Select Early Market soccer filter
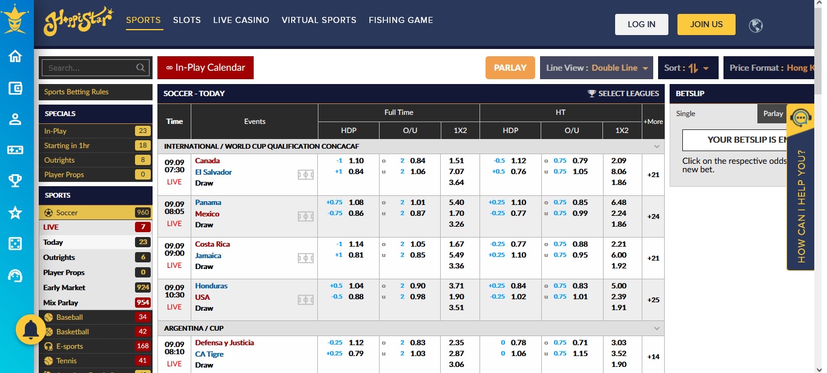 96,288
